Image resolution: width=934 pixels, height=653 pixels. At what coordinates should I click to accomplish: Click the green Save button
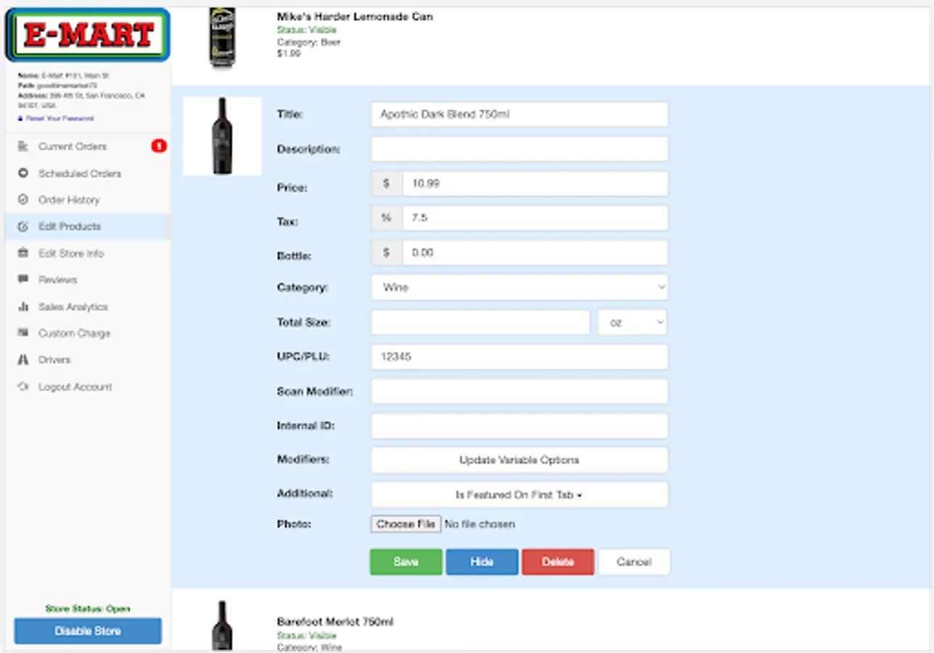(x=406, y=562)
